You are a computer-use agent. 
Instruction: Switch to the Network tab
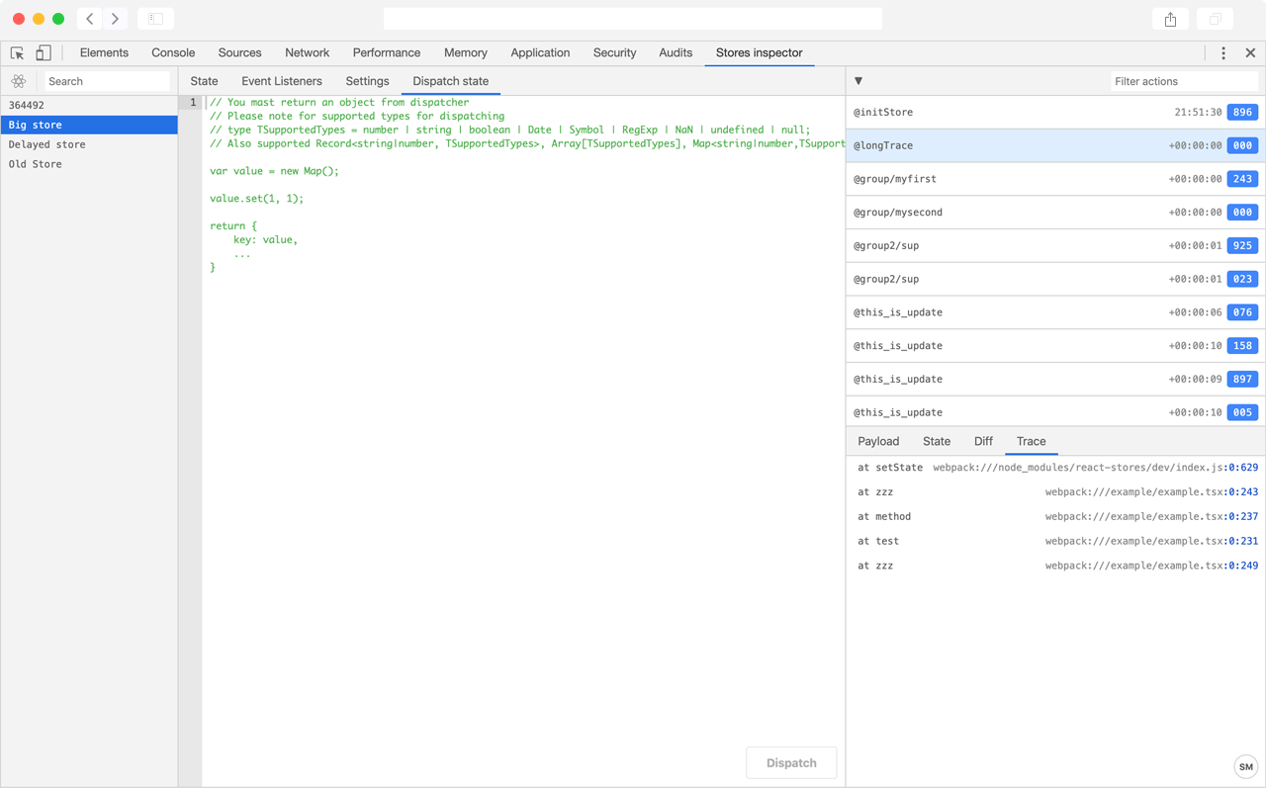(307, 53)
